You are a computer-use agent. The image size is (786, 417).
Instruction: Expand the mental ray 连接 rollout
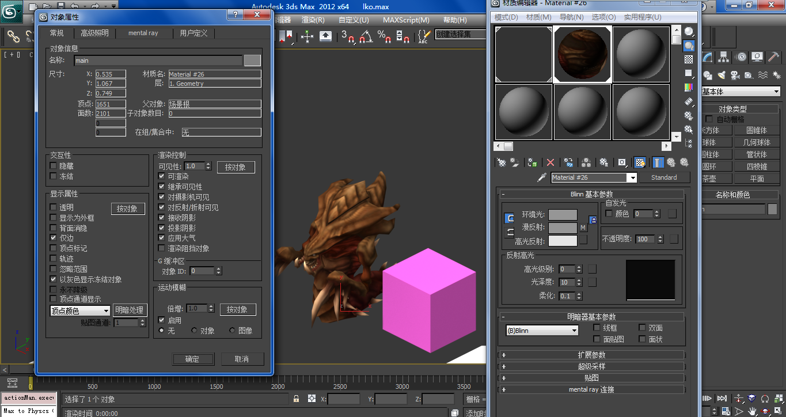591,389
